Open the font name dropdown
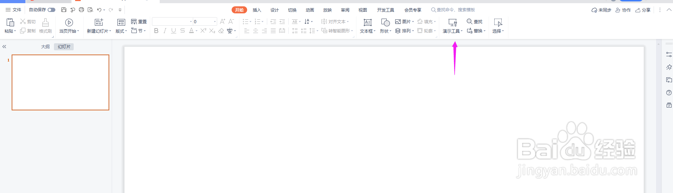Viewport: 673px width, 193px height. click(191, 21)
